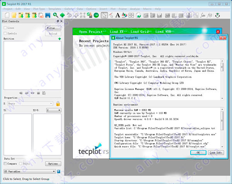Click the rightmost green-capped toolbar icon
The image size is (232, 184).
coord(217,15)
